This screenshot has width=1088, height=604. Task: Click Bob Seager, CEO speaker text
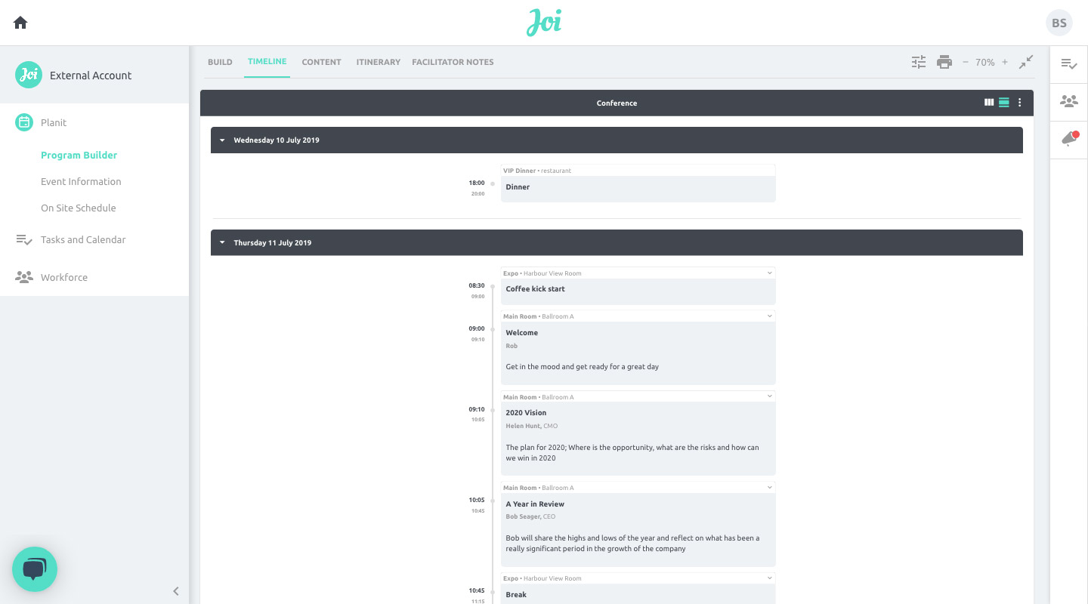click(530, 516)
